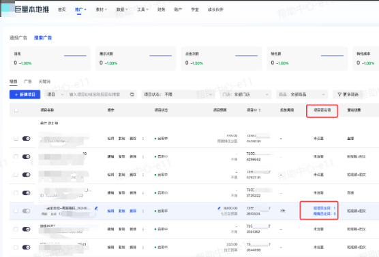Tick the checkbox for project ID ending 3544998
This screenshot has width=379, height=257.
click(x=16, y=247)
